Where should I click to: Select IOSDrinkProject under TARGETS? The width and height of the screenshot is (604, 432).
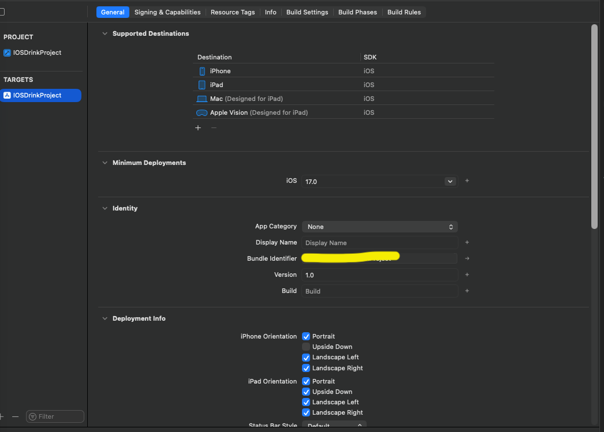click(41, 95)
